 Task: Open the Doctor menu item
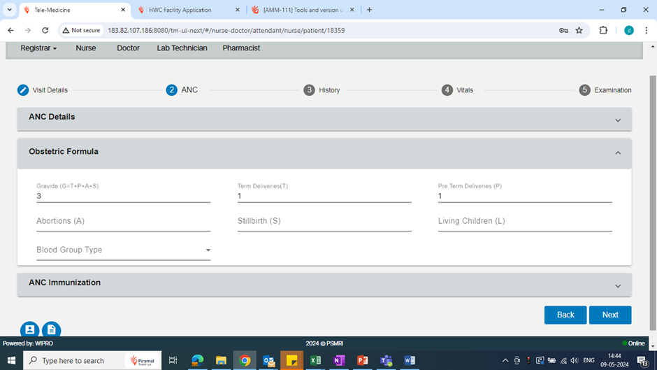click(x=128, y=48)
